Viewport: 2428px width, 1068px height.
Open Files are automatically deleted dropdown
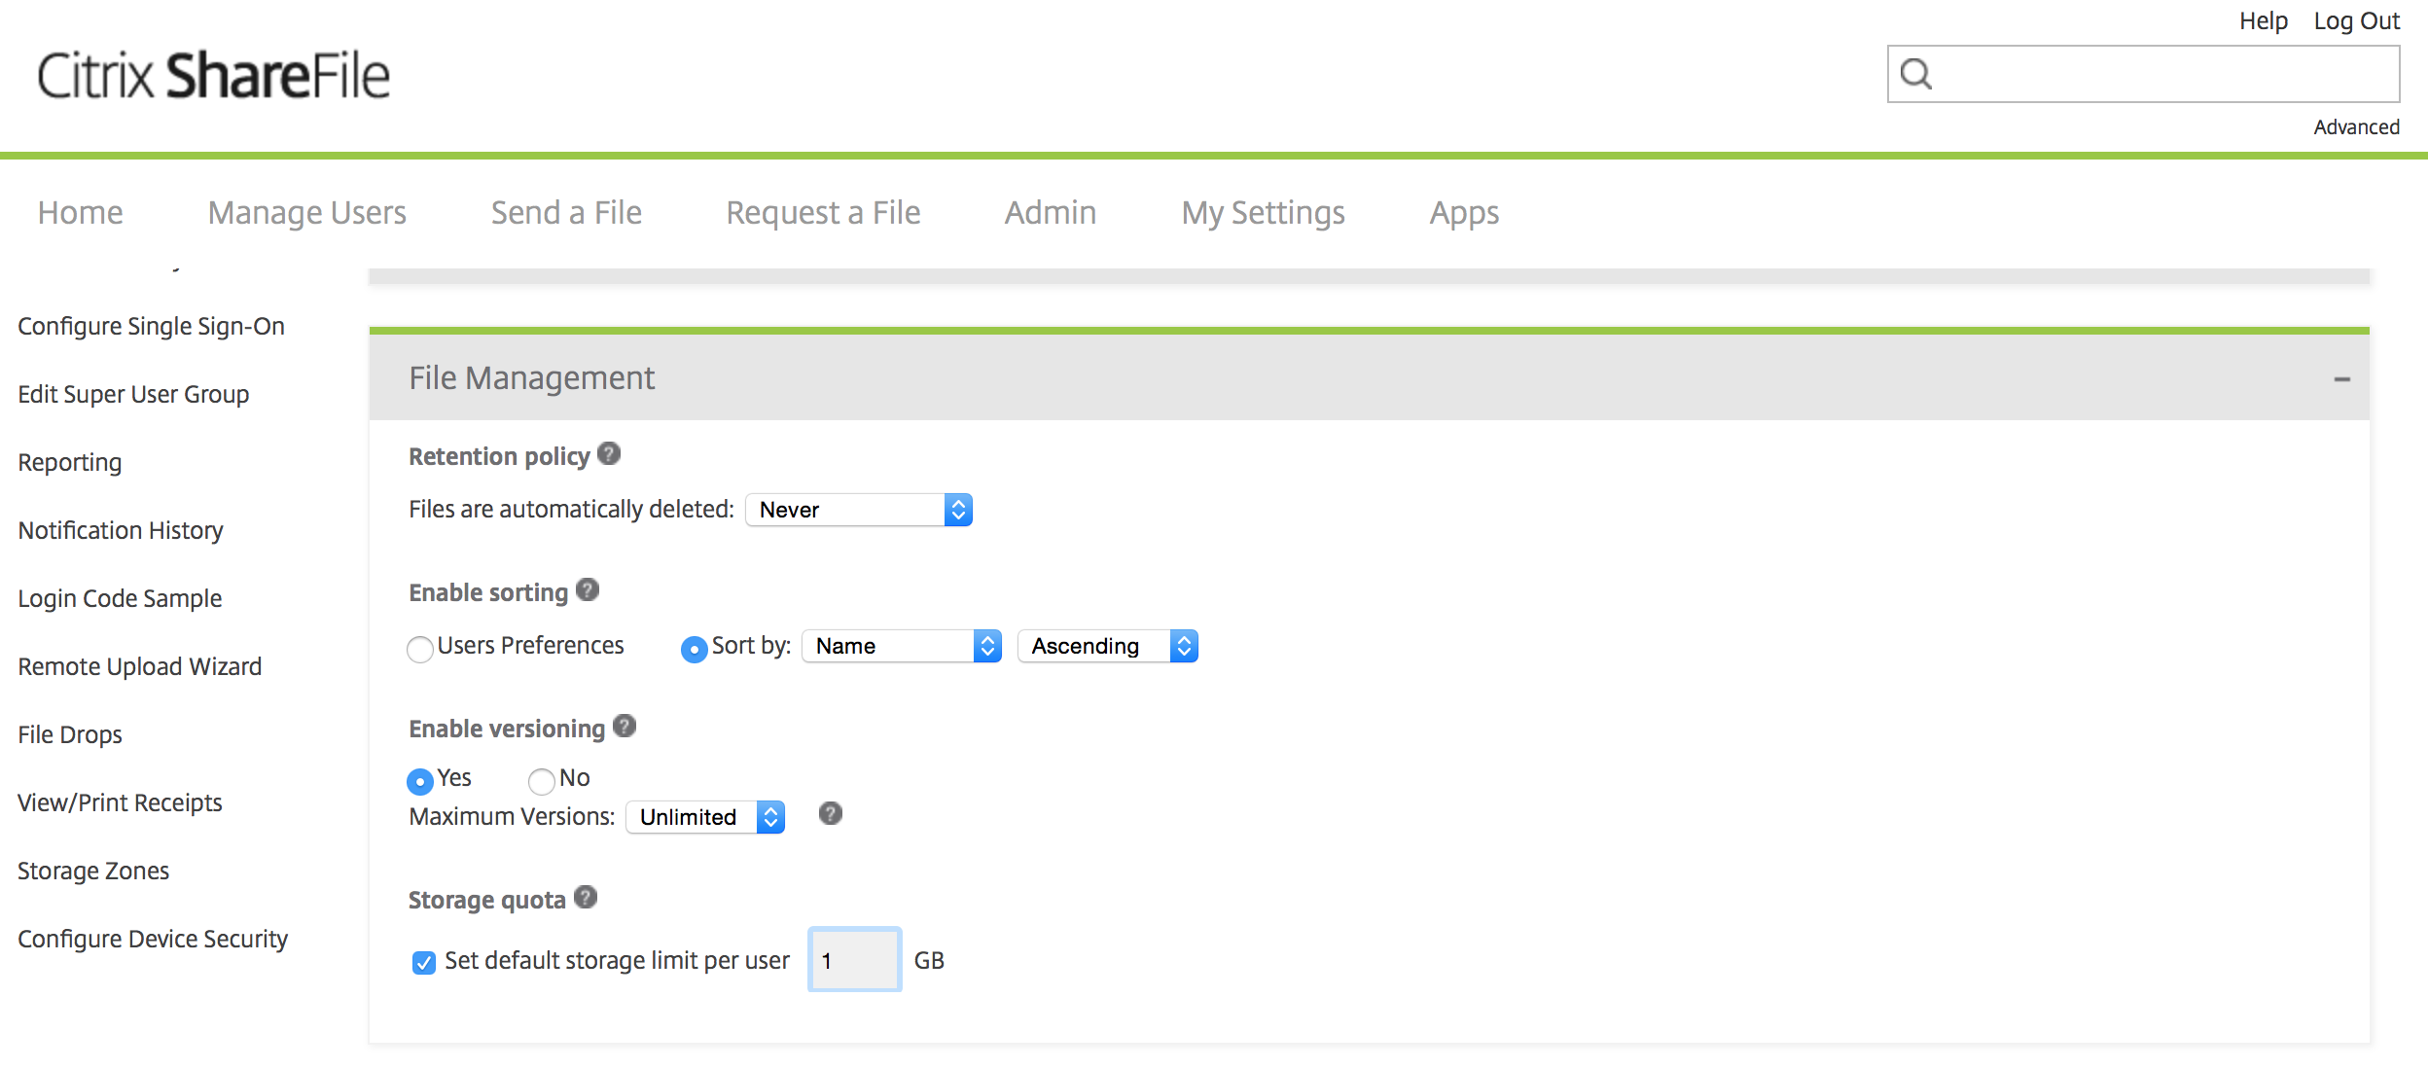[859, 510]
